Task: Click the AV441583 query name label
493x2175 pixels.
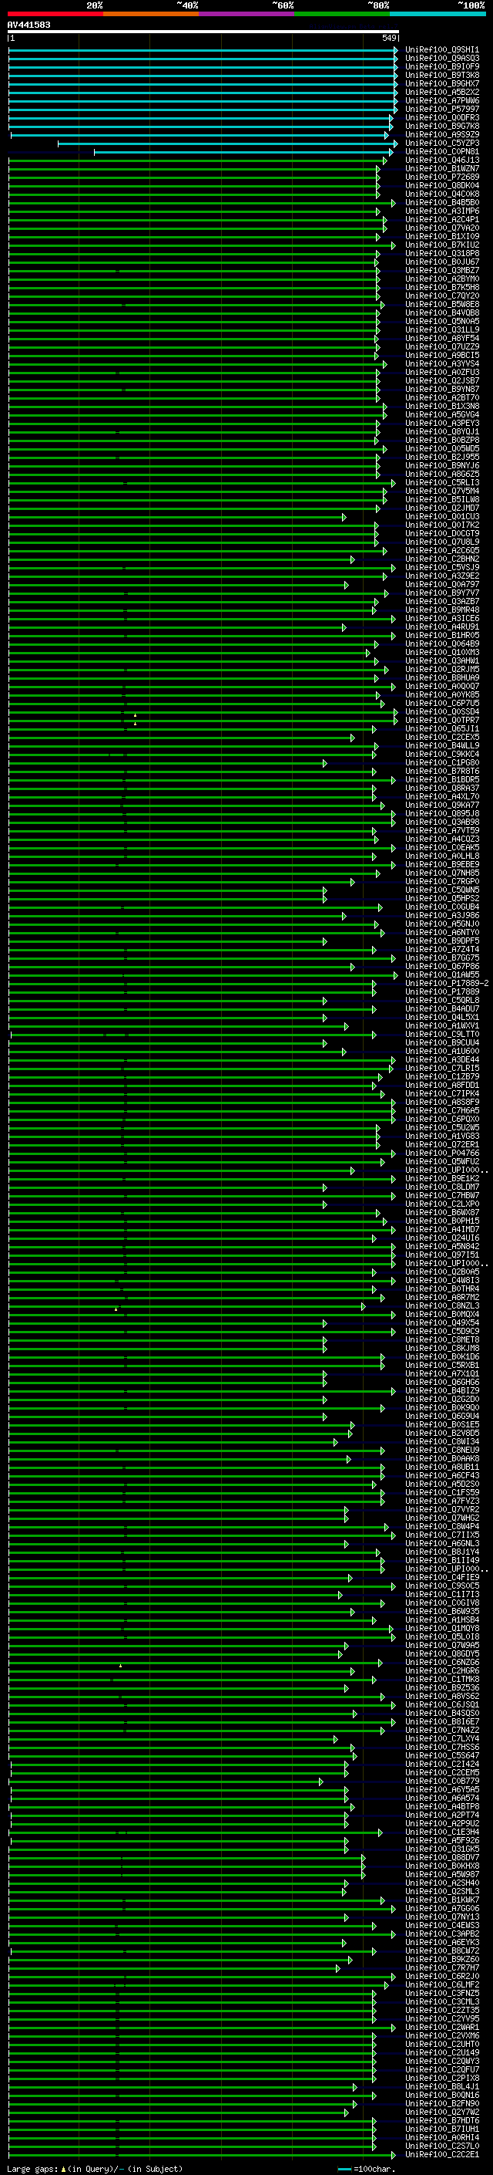Action: 29,25
